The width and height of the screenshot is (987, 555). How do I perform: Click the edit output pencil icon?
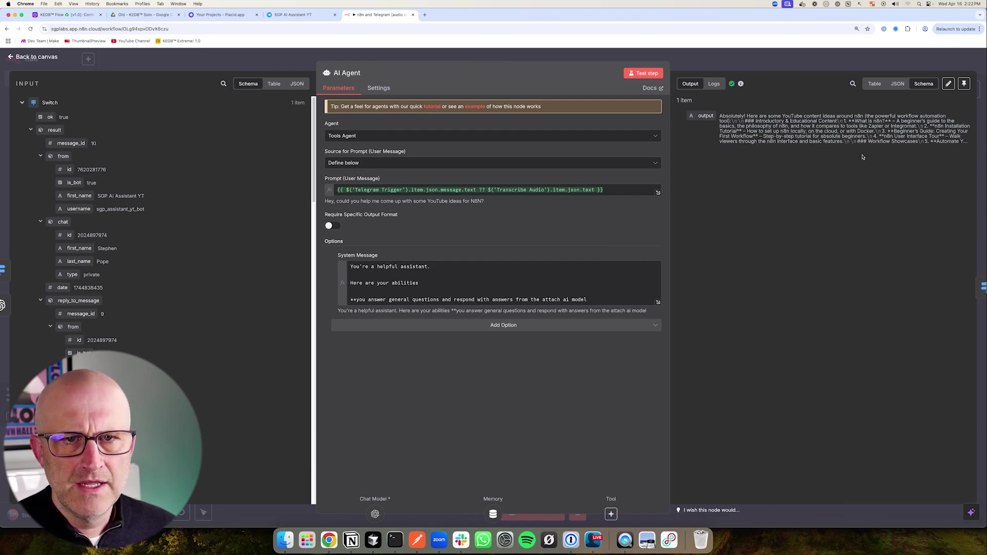pos(948,84)
